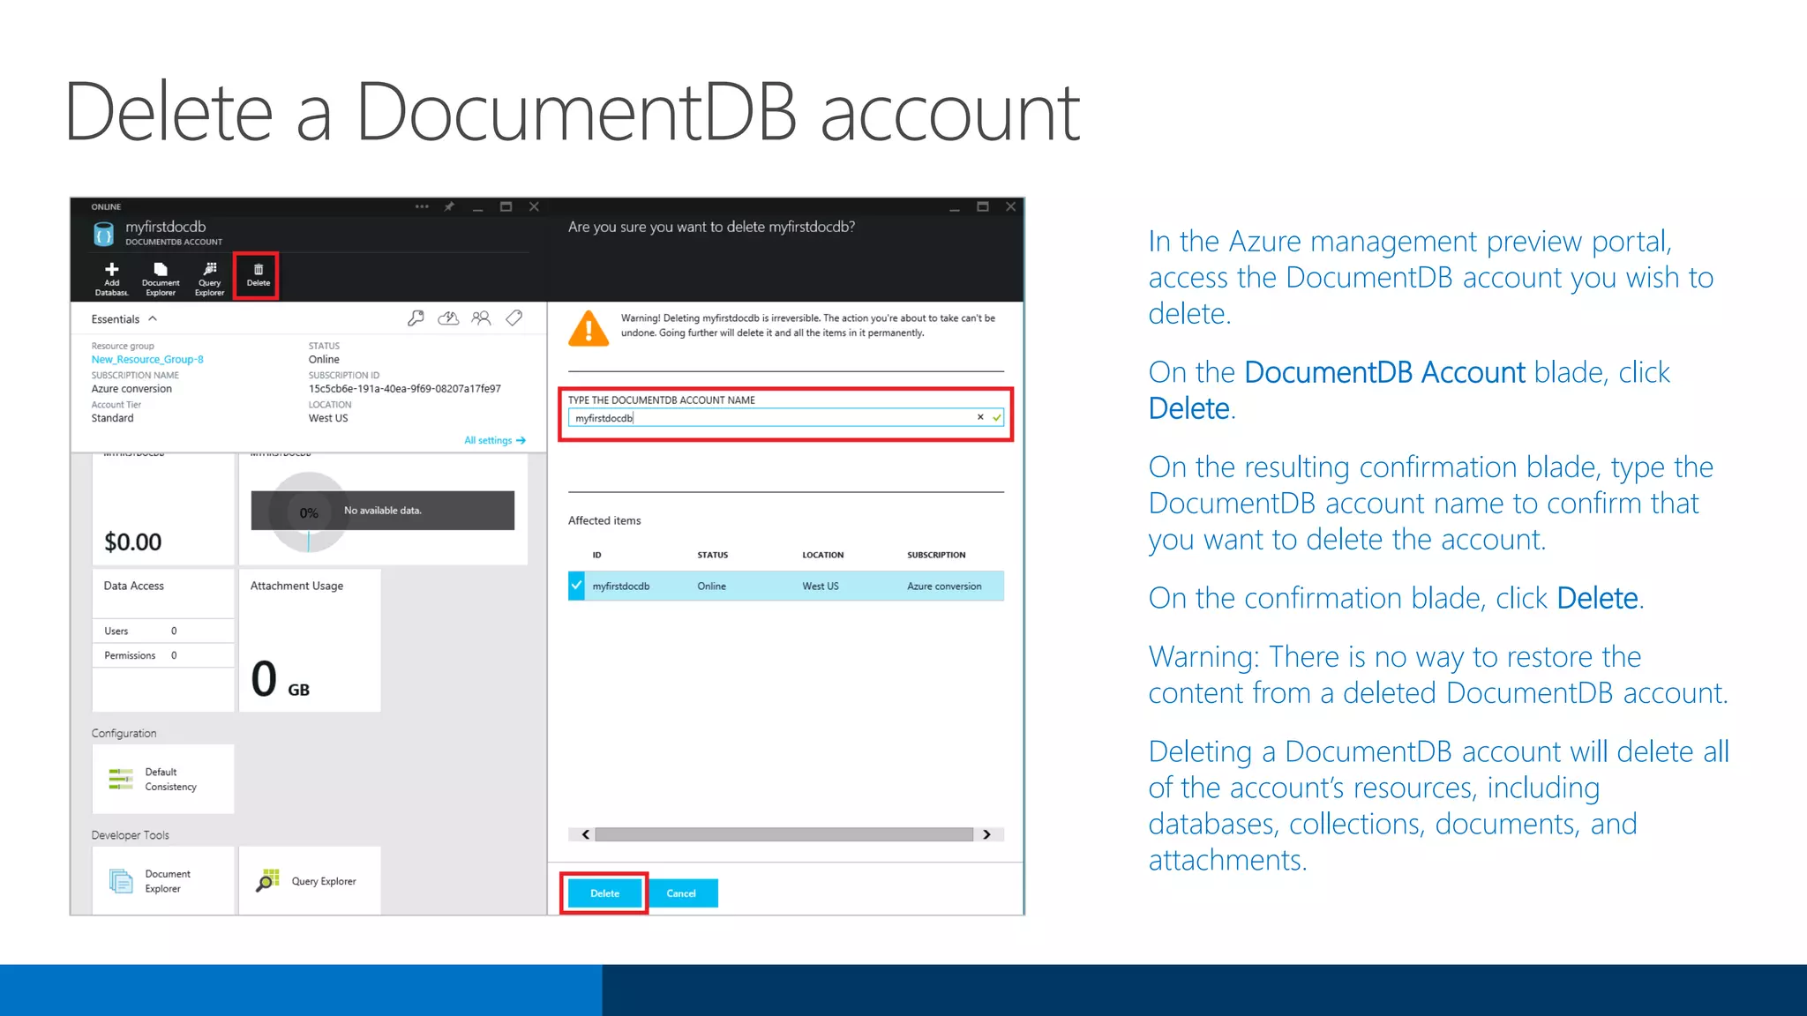Click the Affected items heading

click(604, 520)
